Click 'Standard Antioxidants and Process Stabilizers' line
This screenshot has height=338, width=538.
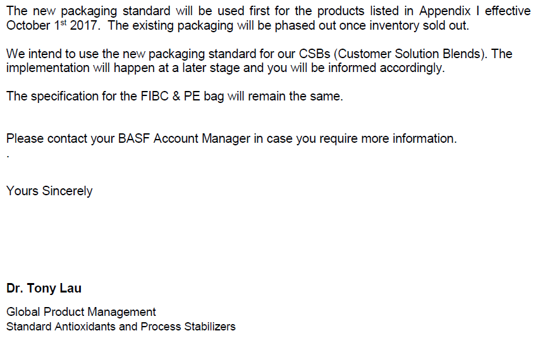[x=121, y=327]
